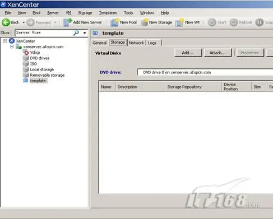This screenshot has height=219, width=273.
Task: Select the Vdxp VM in tree
Action: tap(35, 53)
